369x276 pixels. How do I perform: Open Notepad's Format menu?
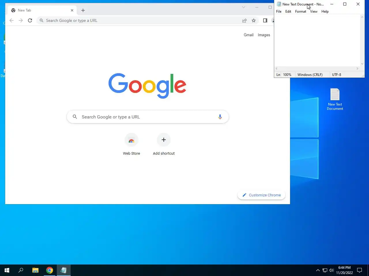[301, 11]
